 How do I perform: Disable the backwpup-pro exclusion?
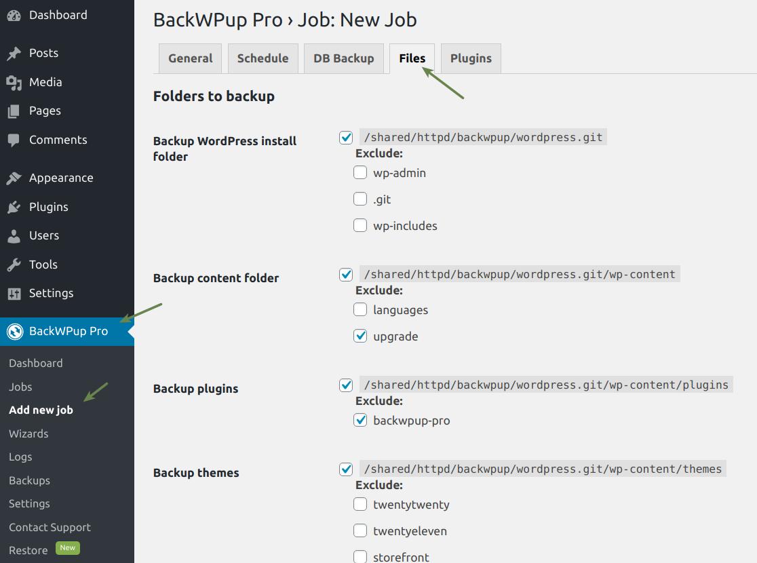click(x=360, y=420)
